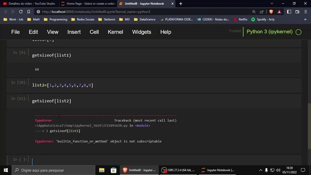This screenshot has width=311, height=175.
Task: Open File Explorer from taskbar
Action: click(x=102, y=170)
